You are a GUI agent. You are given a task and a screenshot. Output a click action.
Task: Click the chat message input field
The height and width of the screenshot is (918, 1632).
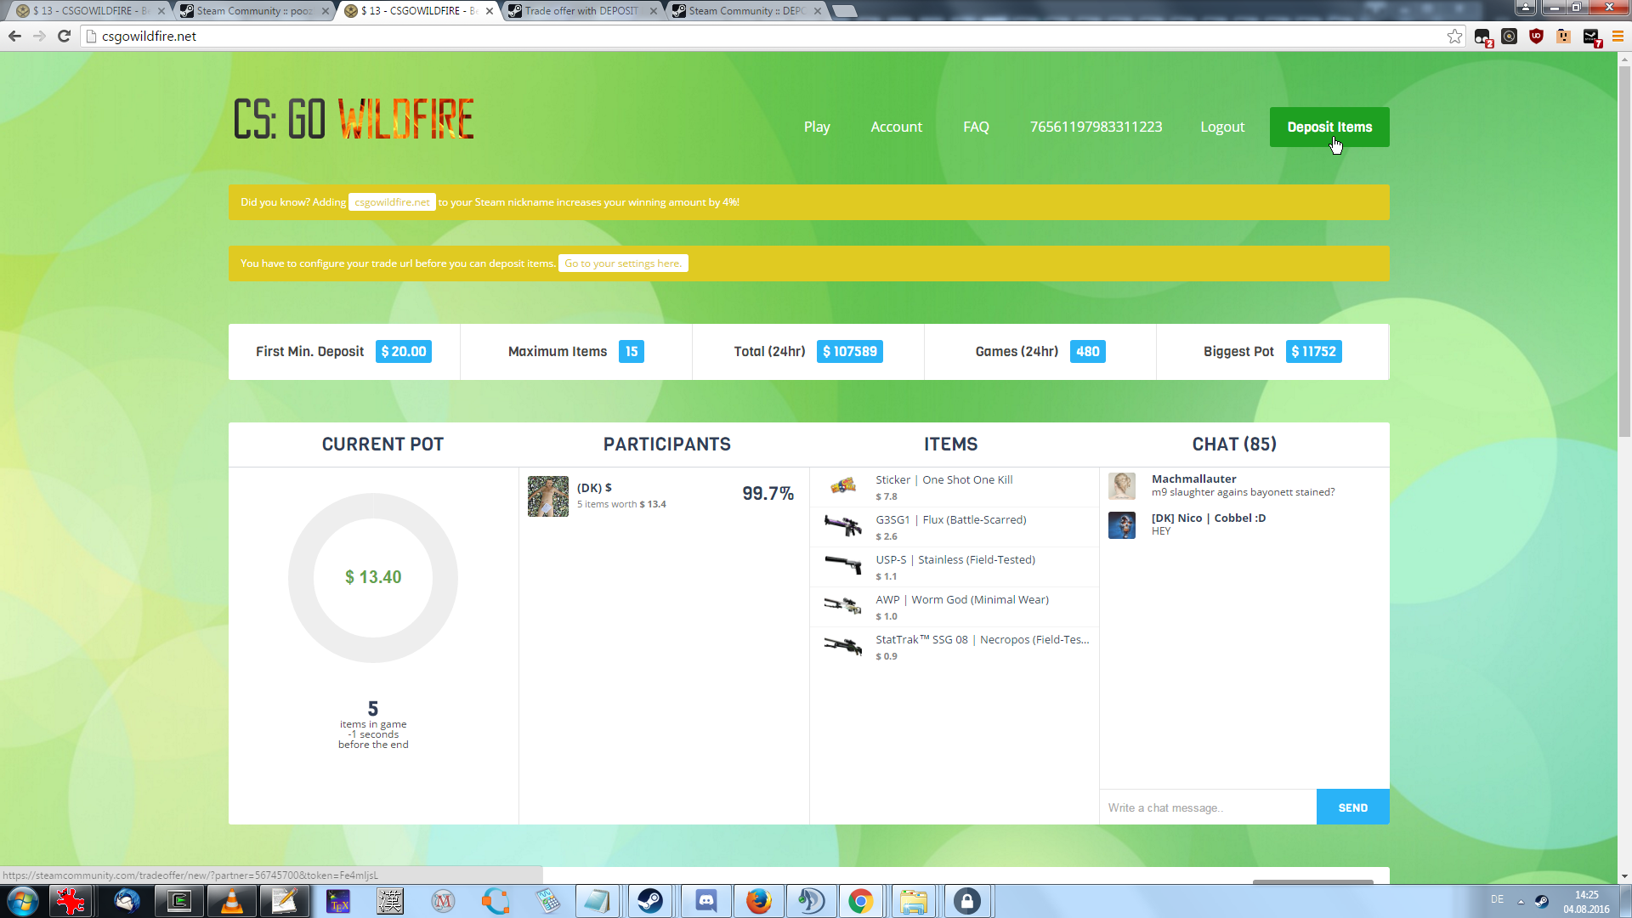(x=1207, y=807)
